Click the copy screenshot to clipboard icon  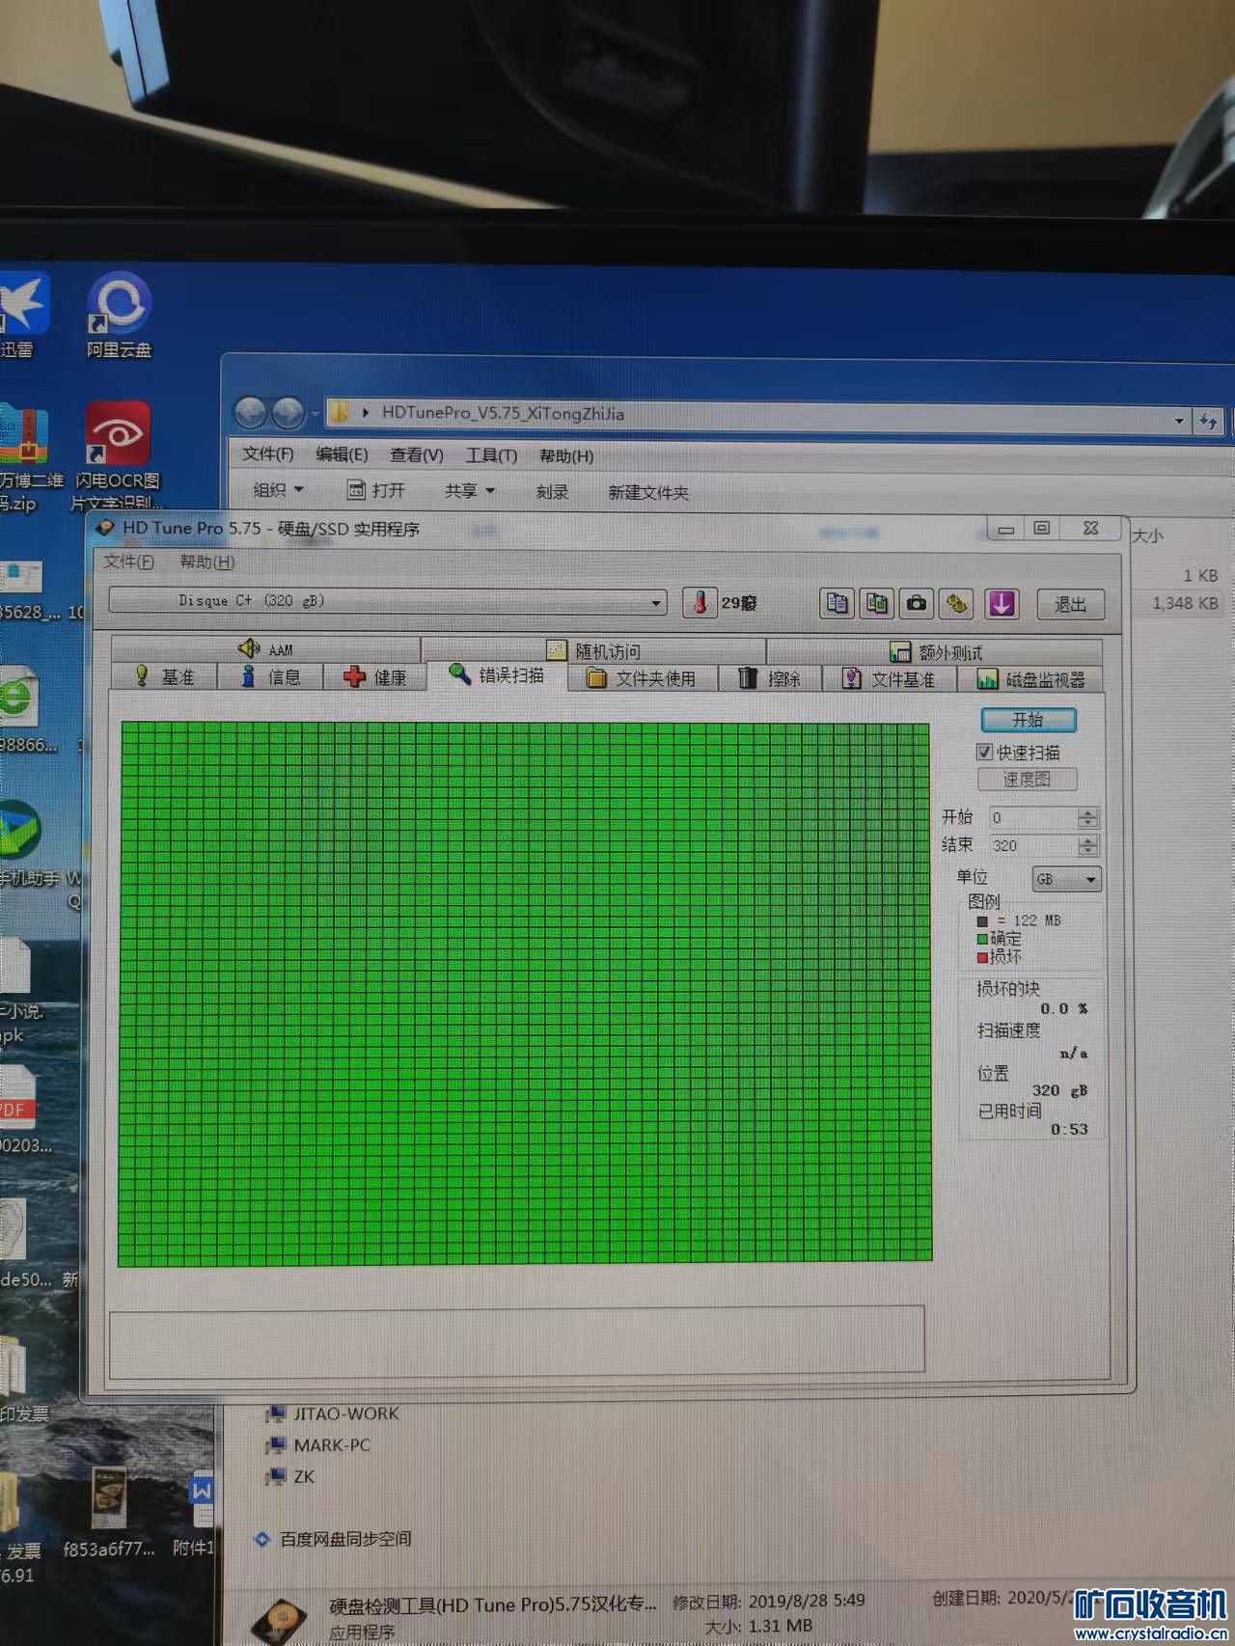pos(876,604)
